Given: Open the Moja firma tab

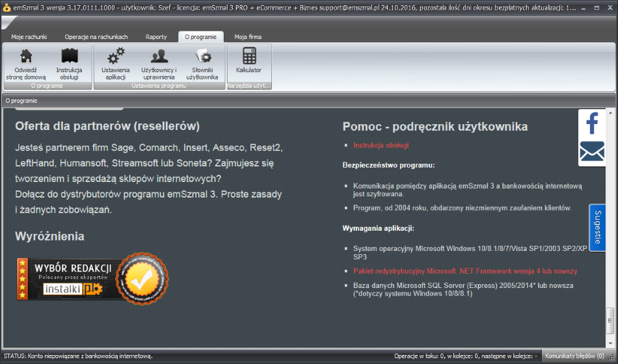Looking at the screenshot, I should coord(248,36).
